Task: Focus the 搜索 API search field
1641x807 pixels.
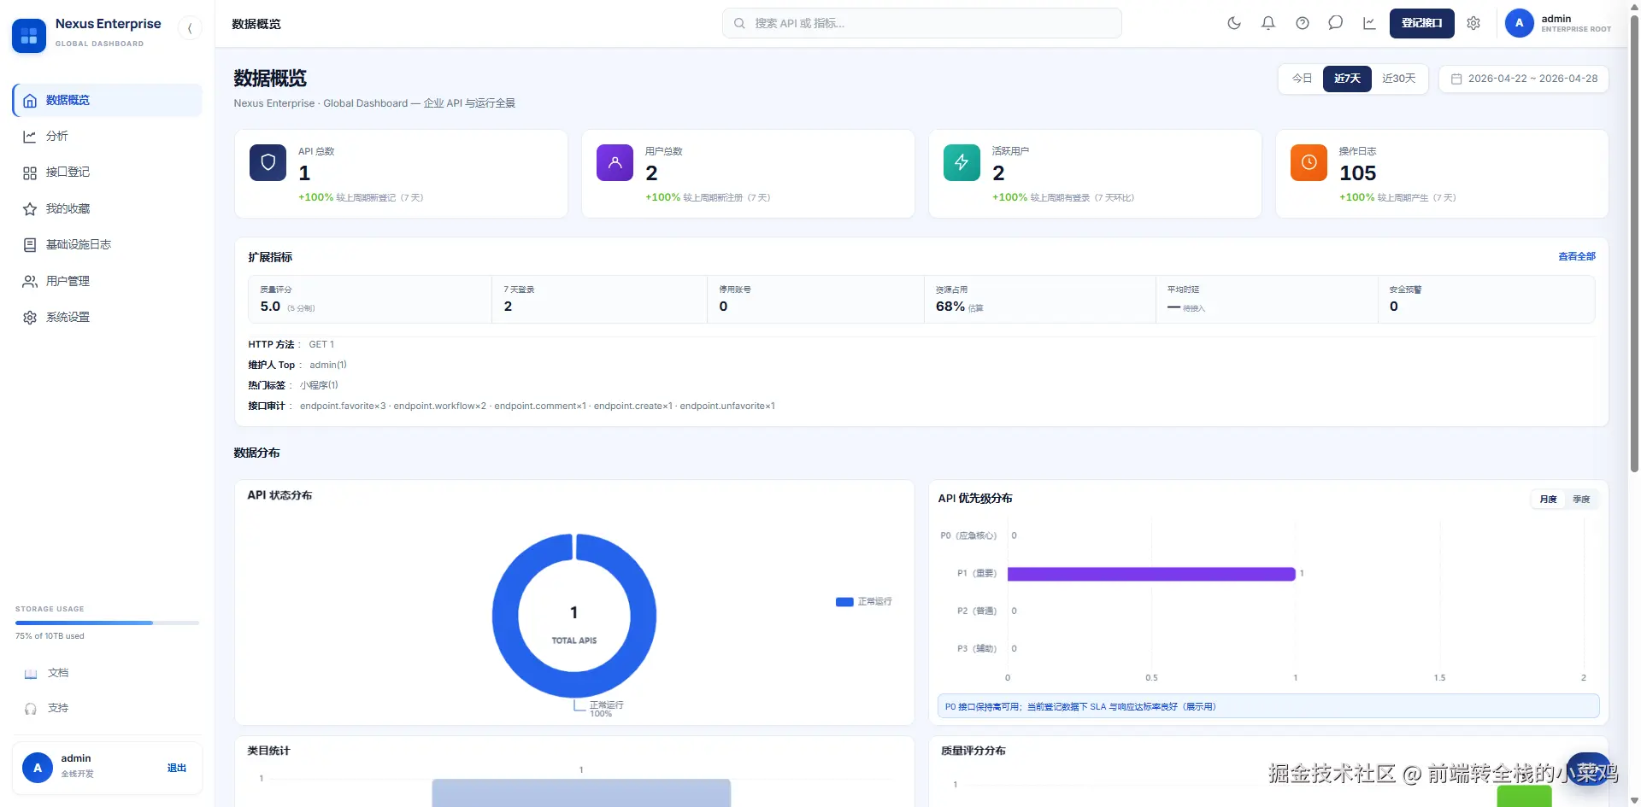Action: [x=921, y=23]
